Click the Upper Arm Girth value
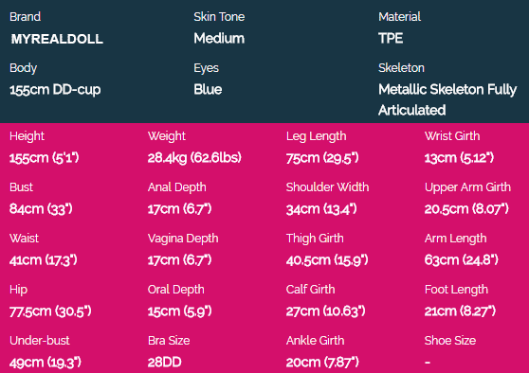 coord(466,209)
